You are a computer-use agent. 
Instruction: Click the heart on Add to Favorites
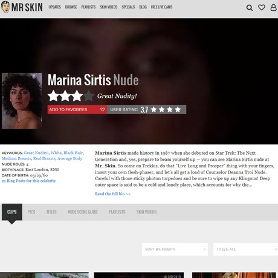pyautogui.click(x=102, y=109)
